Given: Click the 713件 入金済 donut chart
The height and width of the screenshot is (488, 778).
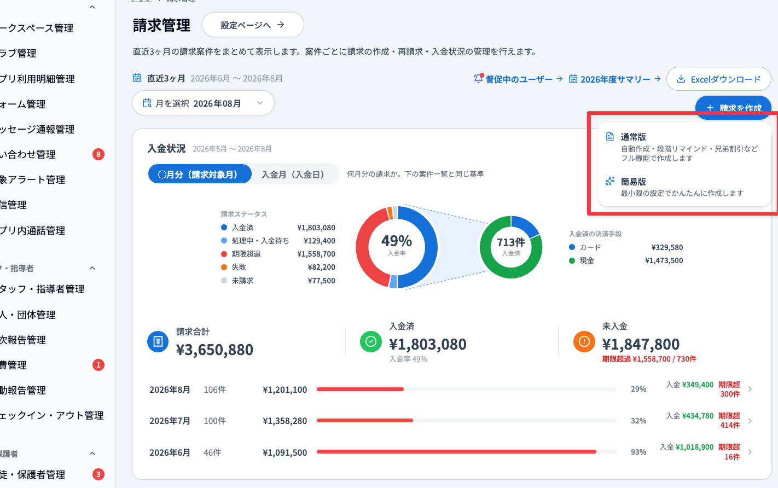Looking at the screenshot, I should (x=511, y=247).
